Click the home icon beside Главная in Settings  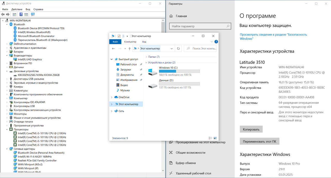click(x=171, y=16)
